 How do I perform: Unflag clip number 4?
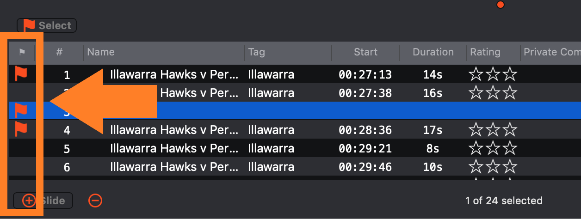pos(21,129)
